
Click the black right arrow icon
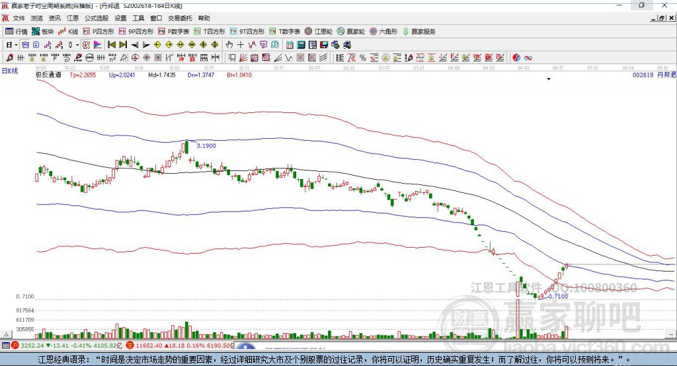coord(146,45)
